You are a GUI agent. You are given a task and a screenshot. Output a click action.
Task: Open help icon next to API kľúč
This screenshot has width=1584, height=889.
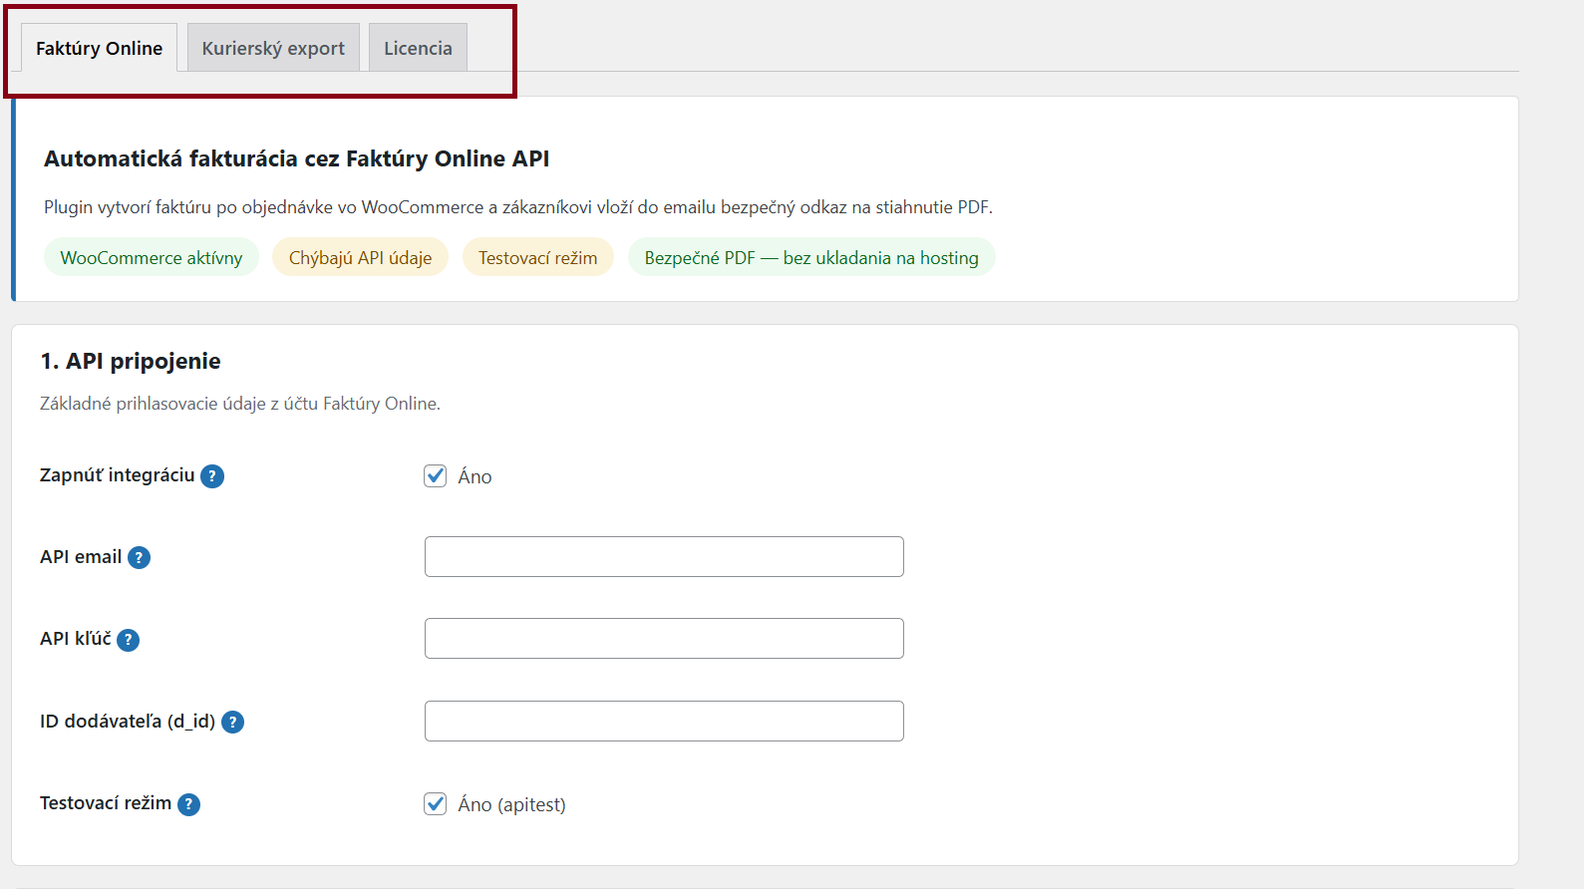tap(129, 640)
